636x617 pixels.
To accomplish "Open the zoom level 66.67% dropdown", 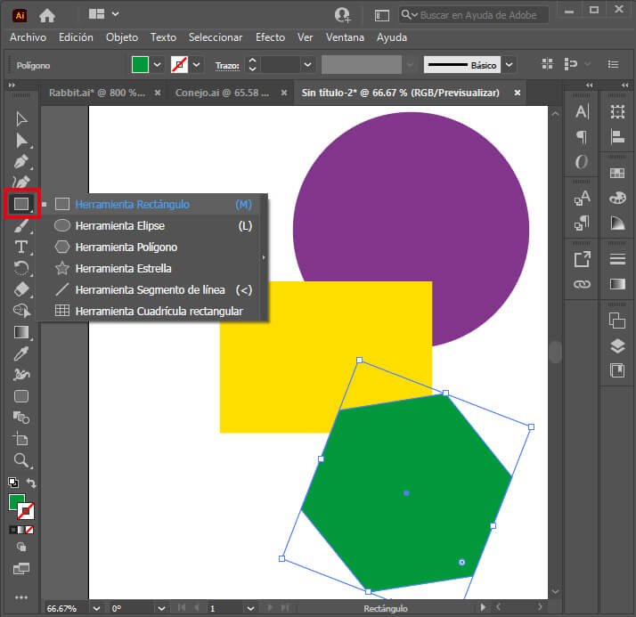I will (96, 608).
